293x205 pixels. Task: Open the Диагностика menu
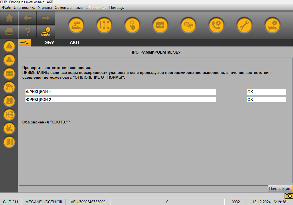pos(25,8)
